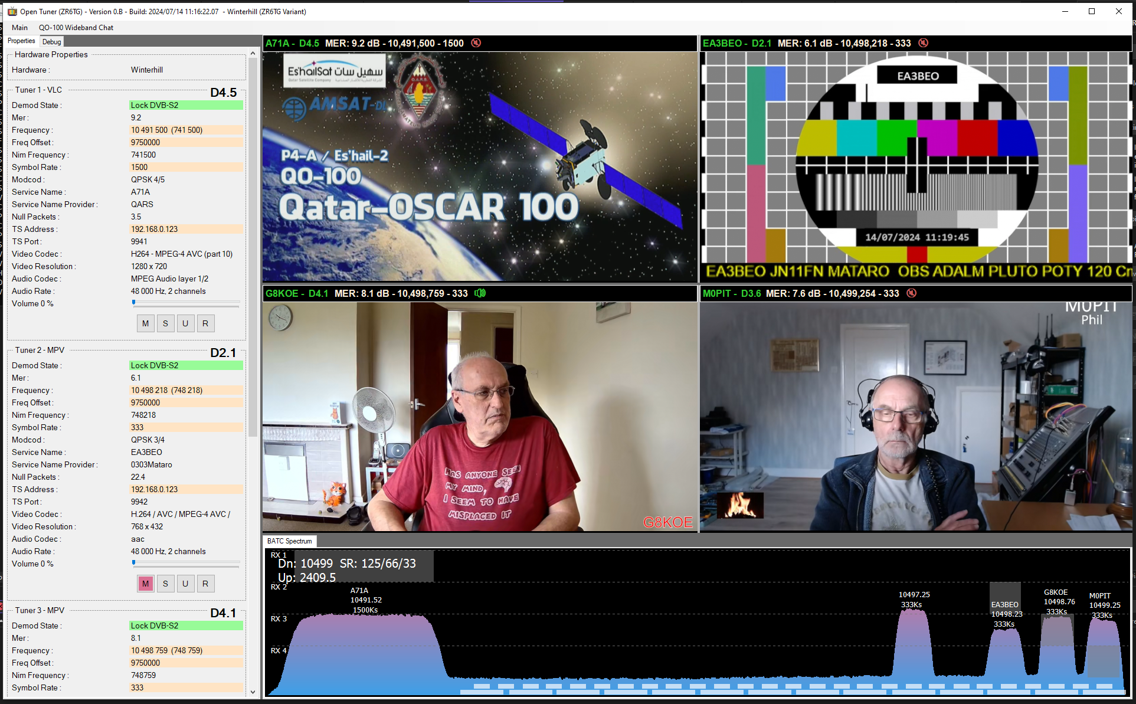The width and height of the screenshot is (1136, 704).
Task: Click properties panel scroll up arrow
Action: point(253,53)
